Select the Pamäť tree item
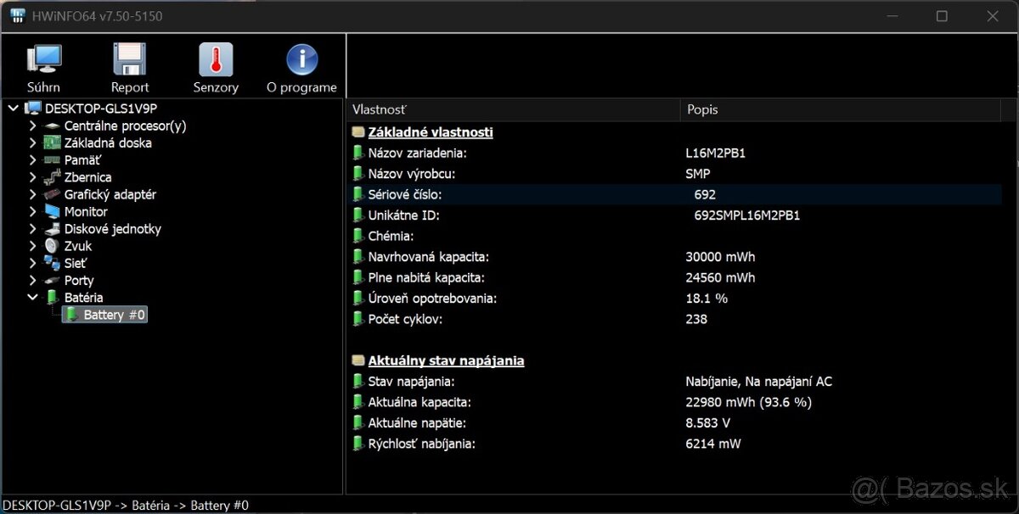Image resolution: width=1019 pixels, height=514 pixels. [82, 160]
